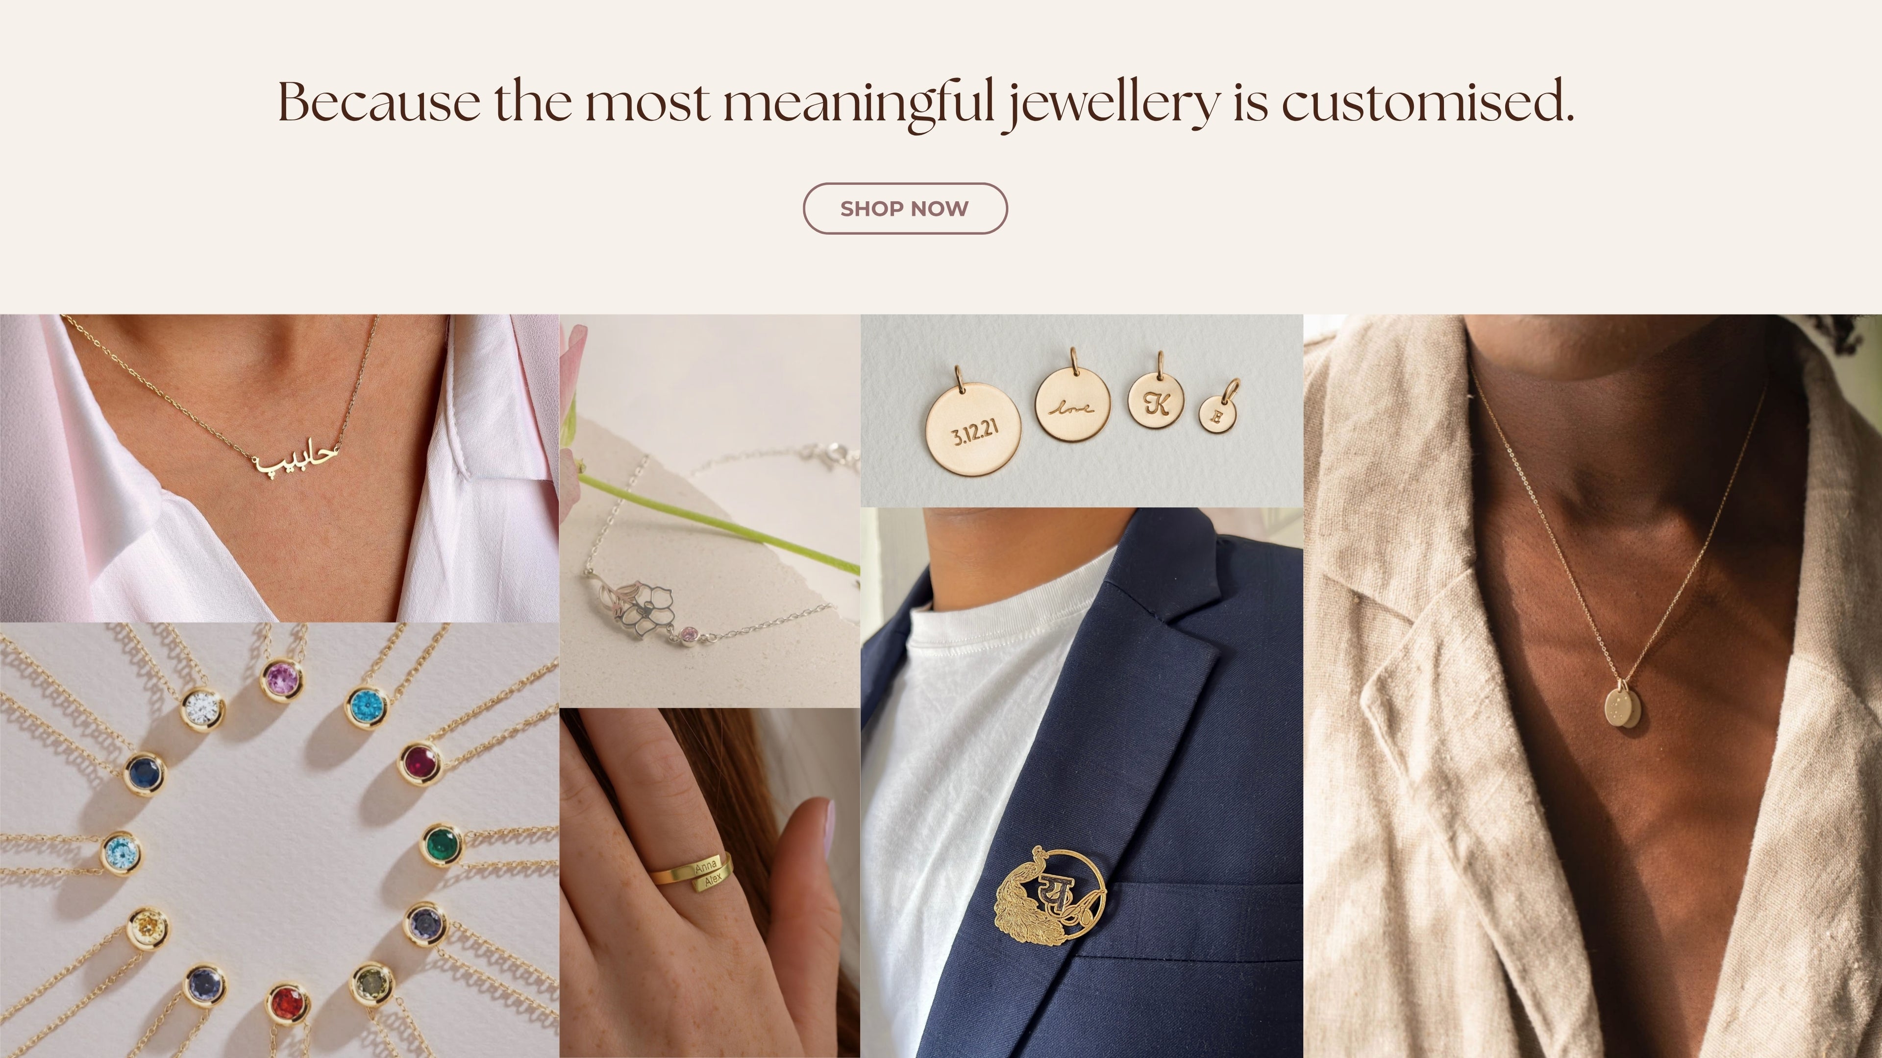The image size is (1882, 1058).
Task: View the Anna Alex engraved ring photo
Action: [709, 883]
